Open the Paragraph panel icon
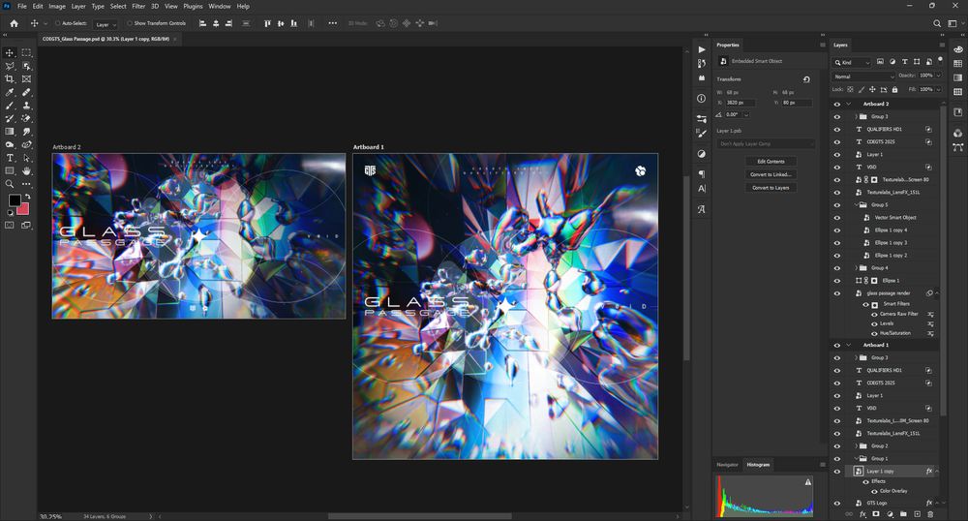Screen dimensions: 968x521 click(x=701, y=174)
